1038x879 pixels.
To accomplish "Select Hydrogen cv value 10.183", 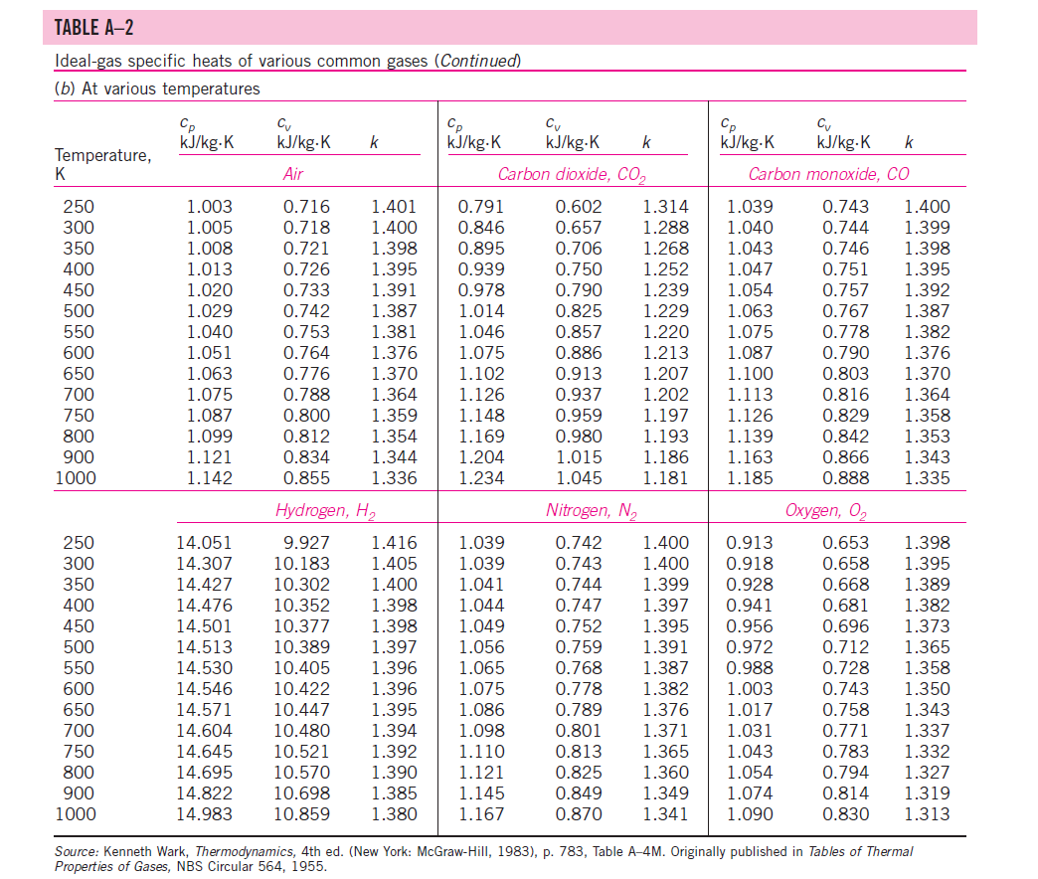I will coord(301,564).
